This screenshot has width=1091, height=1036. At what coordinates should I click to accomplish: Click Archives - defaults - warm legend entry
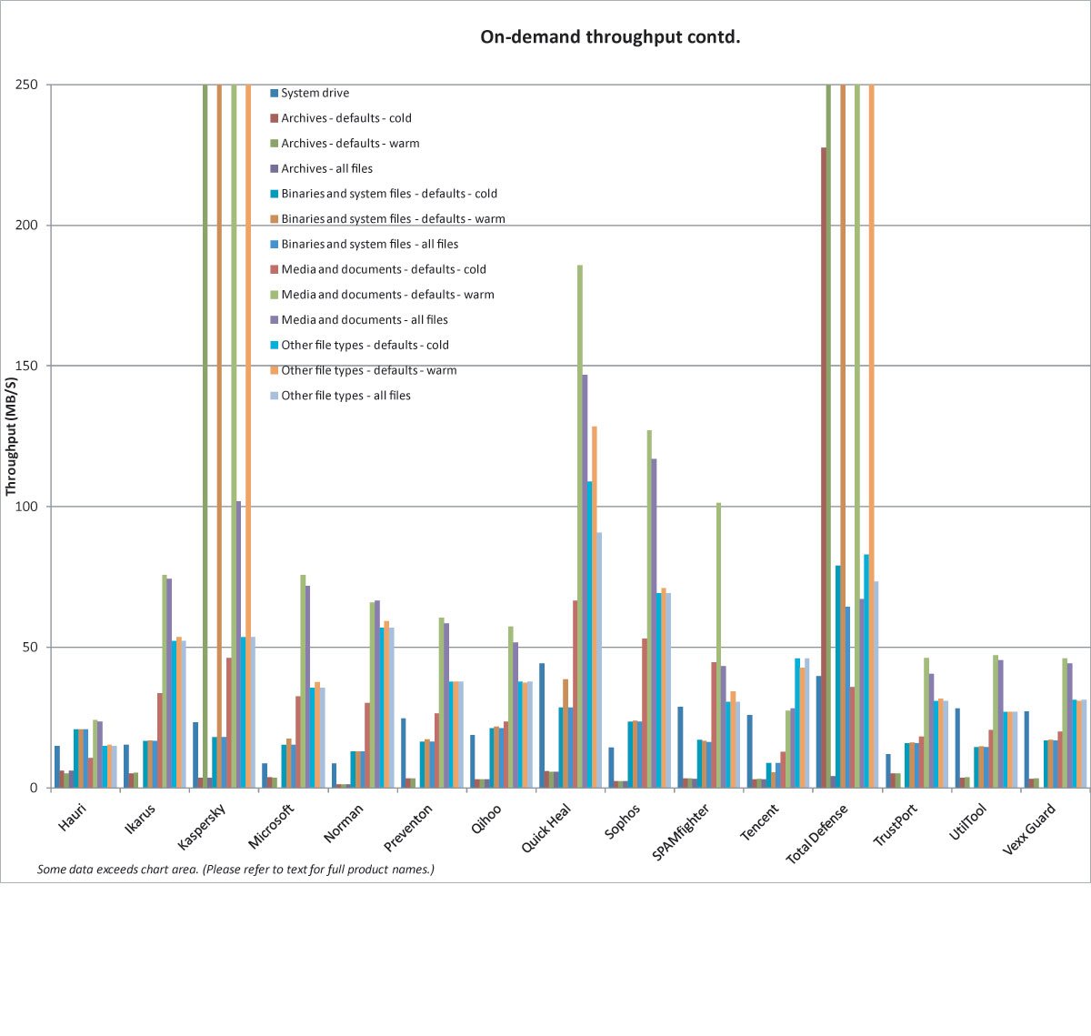[350, 144]
